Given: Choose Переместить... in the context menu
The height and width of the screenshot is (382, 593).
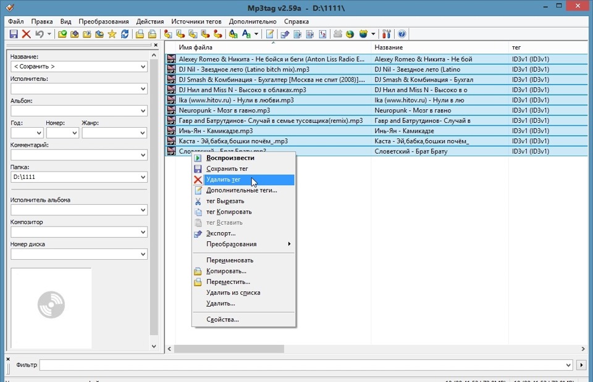Looking at the screenshot, I should pyautogui.click(x=243, y=282).
